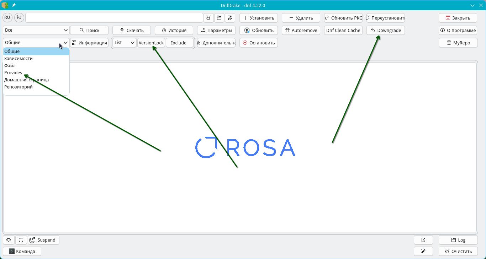Select Общие in the dropdown list
The height and width of the screenshot is (259, 486).
(x=36, y=52)
